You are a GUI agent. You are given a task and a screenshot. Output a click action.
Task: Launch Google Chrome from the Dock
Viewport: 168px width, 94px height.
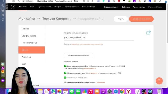[x=122, y=91]
